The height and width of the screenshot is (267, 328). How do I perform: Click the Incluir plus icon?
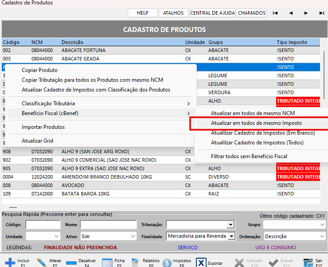pos(9,262)
